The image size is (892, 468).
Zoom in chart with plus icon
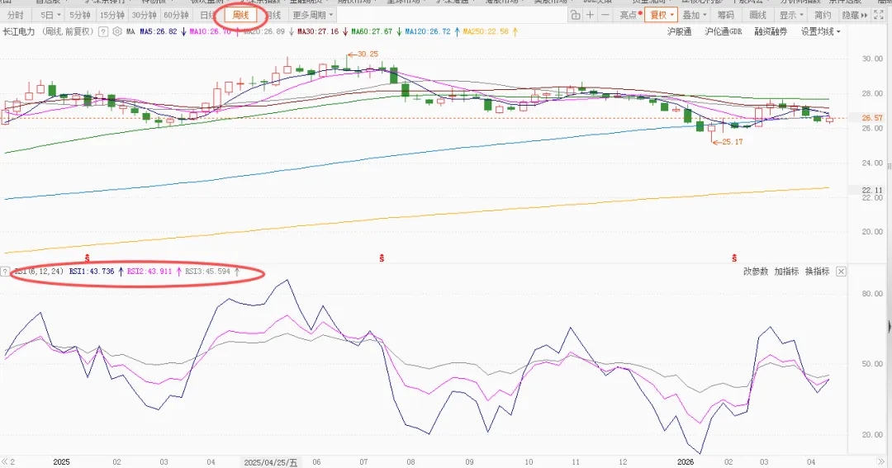[591, 16]
